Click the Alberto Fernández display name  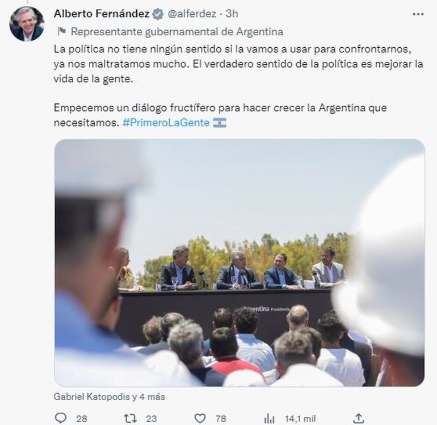[102, 14]
